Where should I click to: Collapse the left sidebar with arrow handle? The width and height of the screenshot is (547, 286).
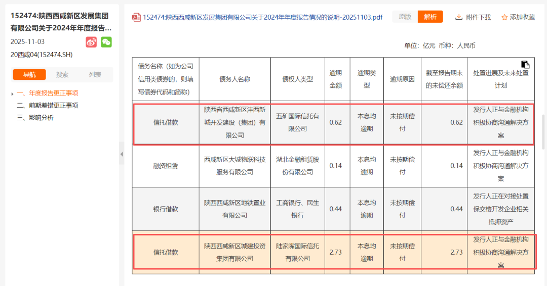122,154
